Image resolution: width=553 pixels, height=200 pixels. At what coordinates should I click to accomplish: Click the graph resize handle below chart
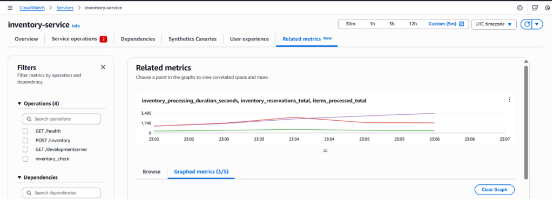point(325,151)
